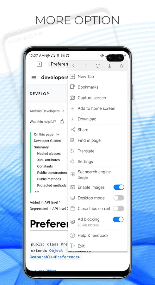Screen dimensions: 155x285
Task: Tap the back arrow in menu toolbar
Action: (x=73, y=66)
